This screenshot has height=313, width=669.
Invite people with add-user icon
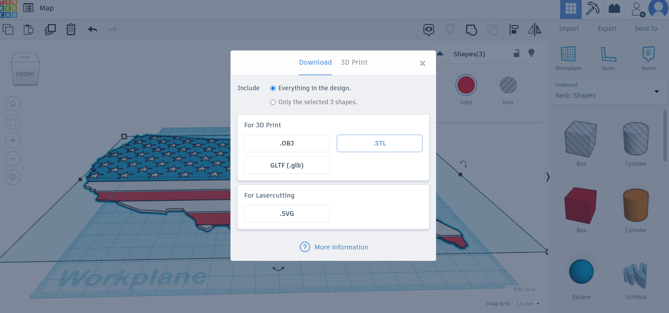[x=638, y=9]
